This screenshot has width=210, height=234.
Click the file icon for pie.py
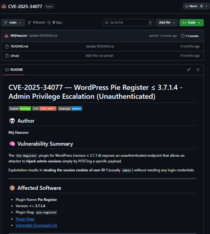point(7,56)
